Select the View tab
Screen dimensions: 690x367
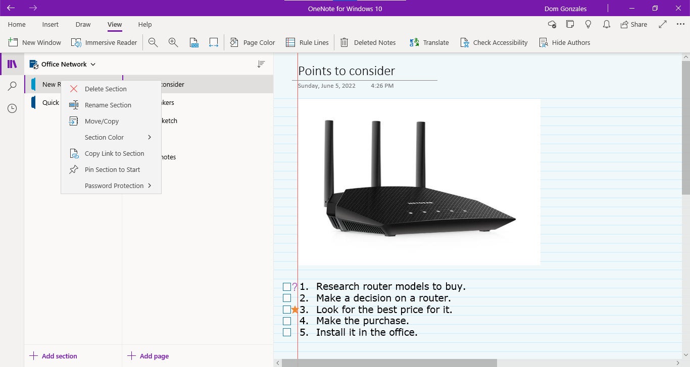pyautogui.click(x=115, y=24)
